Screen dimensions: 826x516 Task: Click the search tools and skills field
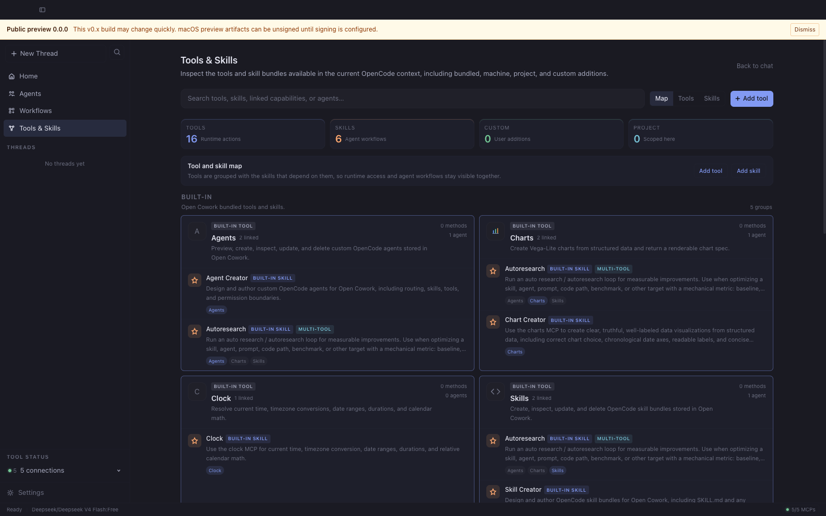(x=412, y=99)
